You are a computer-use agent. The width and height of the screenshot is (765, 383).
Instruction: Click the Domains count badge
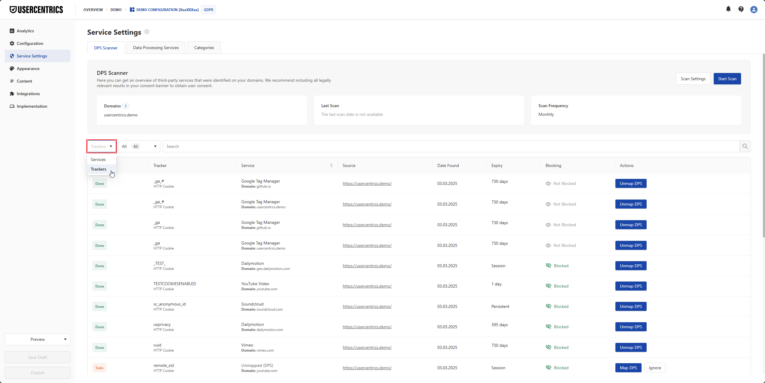pos(126,106)
